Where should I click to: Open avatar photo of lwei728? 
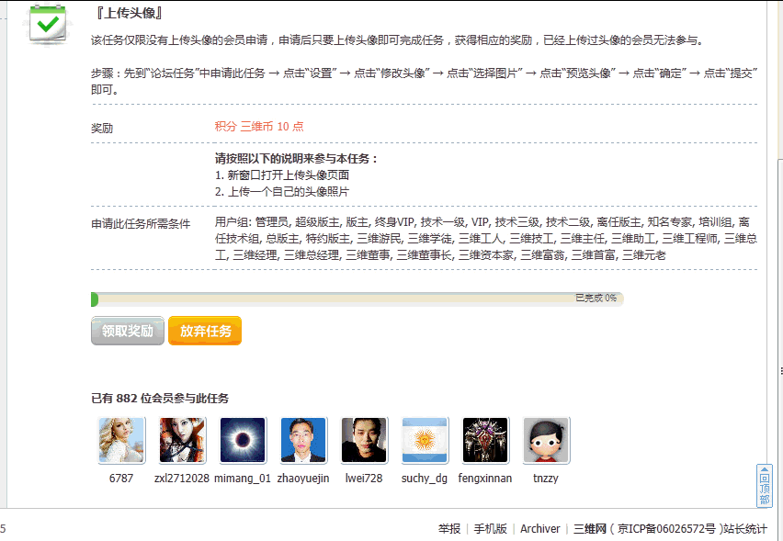coord(364,440)
